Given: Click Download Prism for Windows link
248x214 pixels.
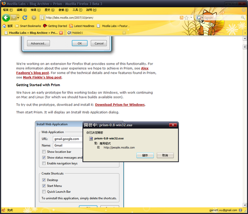Looking at the screenshot, I should (120, 105).
